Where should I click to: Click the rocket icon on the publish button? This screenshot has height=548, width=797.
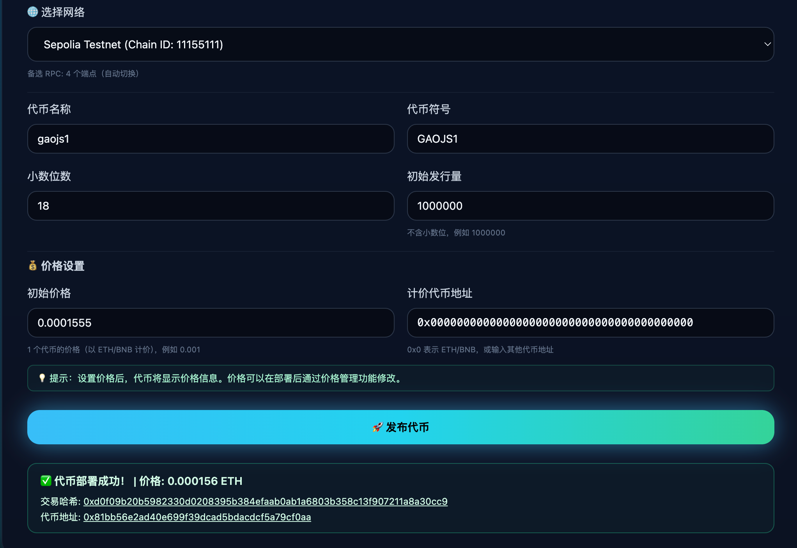point(377,427)
